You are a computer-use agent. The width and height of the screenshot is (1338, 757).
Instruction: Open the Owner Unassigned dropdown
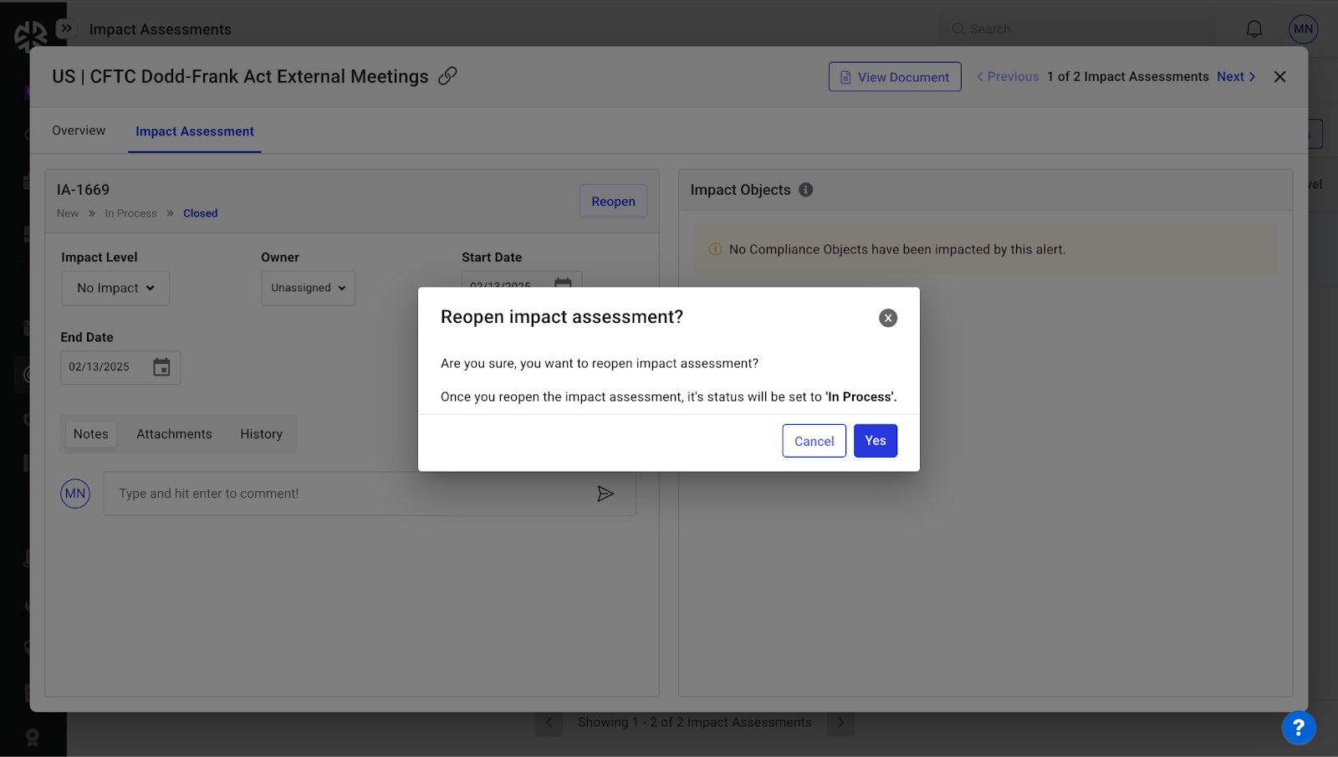pyautogui.click(x=308, y=288)
